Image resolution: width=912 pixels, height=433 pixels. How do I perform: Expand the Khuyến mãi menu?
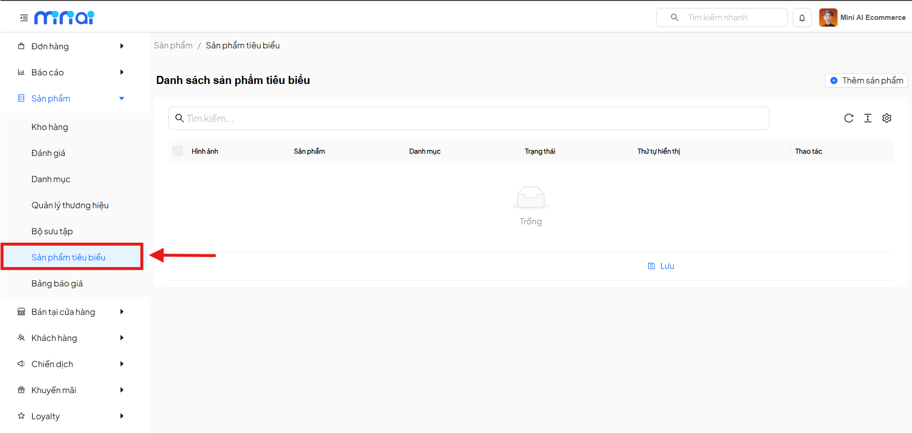click(x=122, y=390)
